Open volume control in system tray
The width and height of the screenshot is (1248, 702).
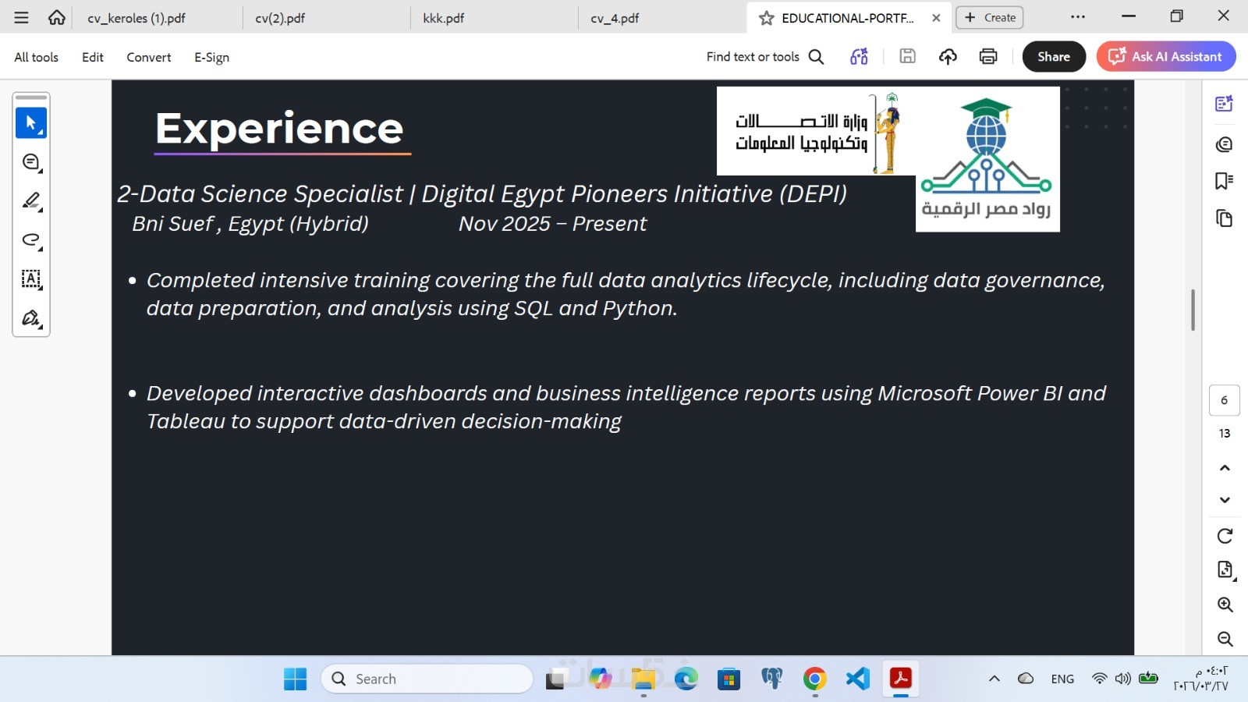click(x=1123, y=679)
